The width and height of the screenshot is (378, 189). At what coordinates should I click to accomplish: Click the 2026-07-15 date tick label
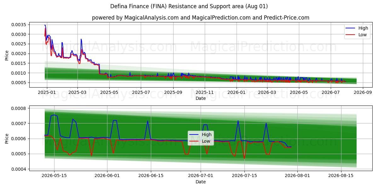pos(244,176)
